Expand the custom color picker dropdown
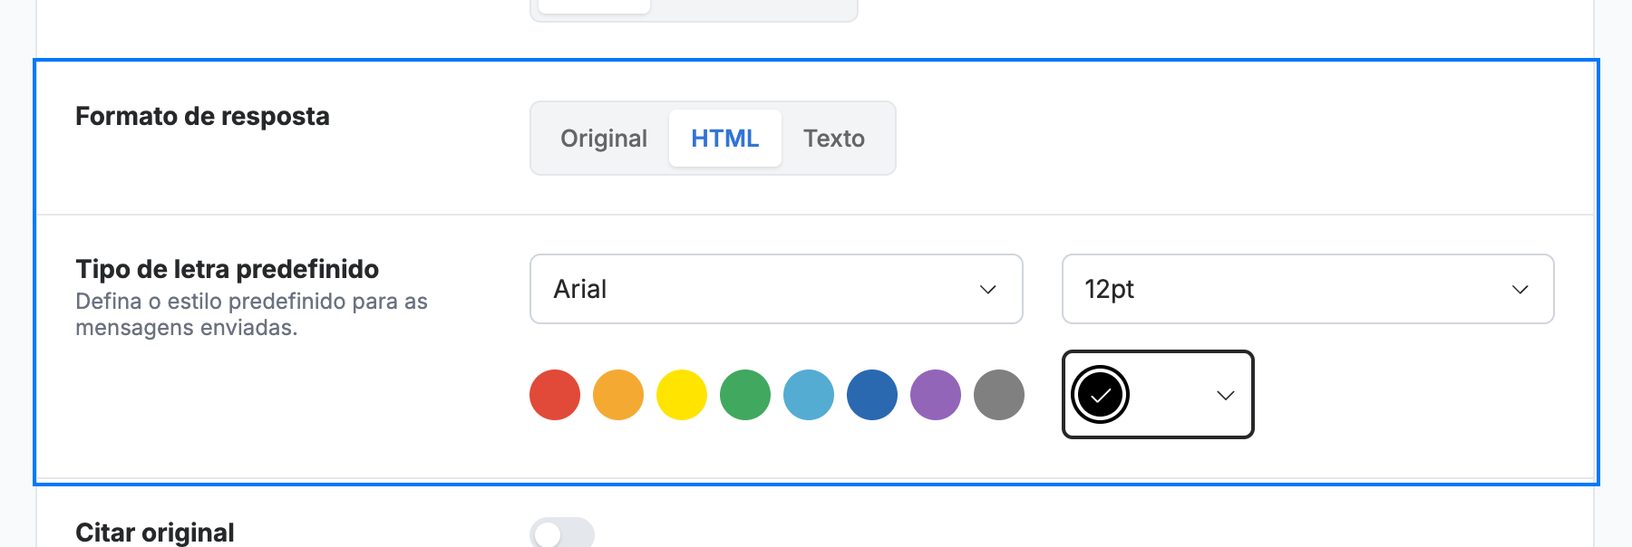Image resolution: width=1632 pixels, height=547 pixels. [1158, 395]
